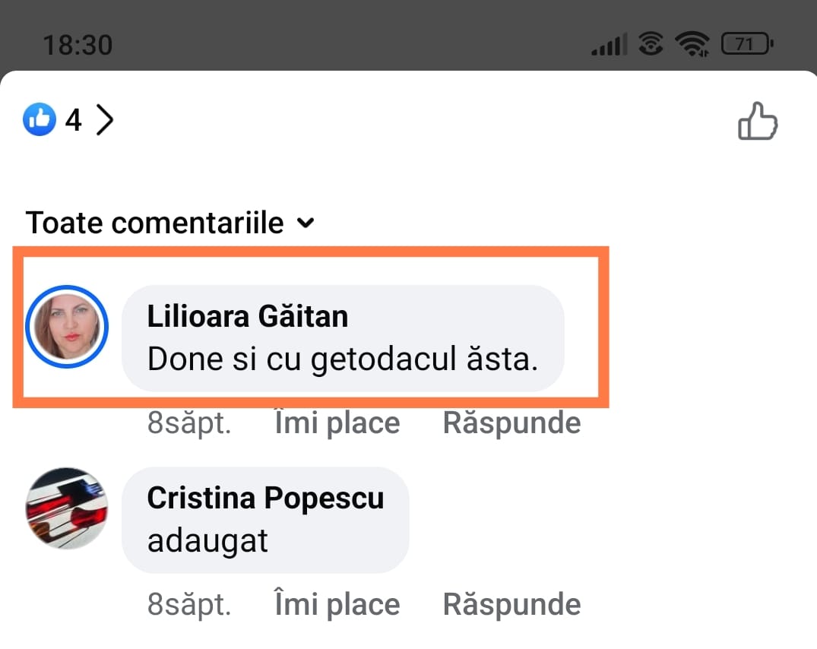Open Cristina Popescu's profile name link
This screenshot has width=817, height=649.
pyautogui.click(x=266, y=498)
